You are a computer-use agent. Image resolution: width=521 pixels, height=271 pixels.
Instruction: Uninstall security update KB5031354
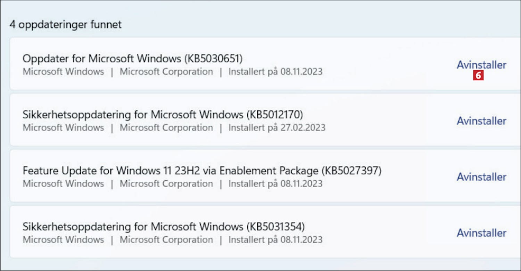tap(481, 232)
